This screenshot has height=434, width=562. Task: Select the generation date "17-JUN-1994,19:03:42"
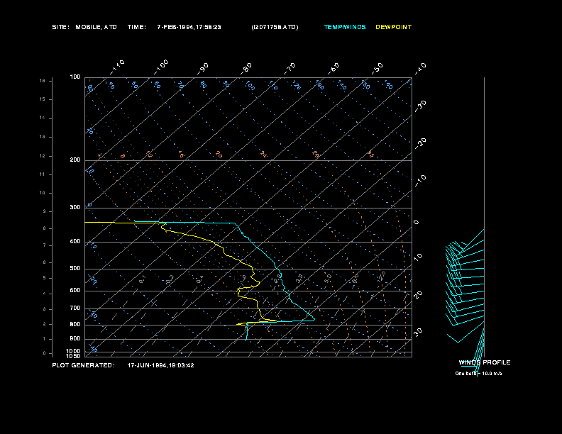click(161, 365)
